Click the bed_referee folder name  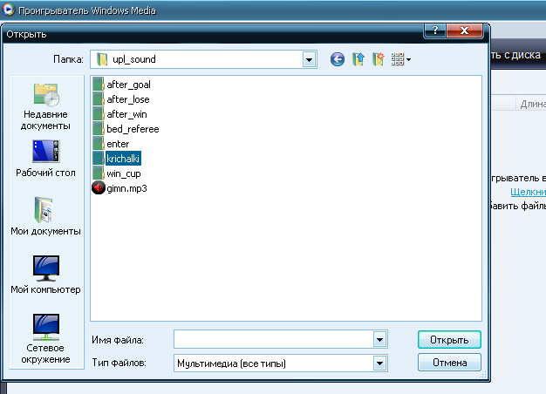[x=133, y=129]
